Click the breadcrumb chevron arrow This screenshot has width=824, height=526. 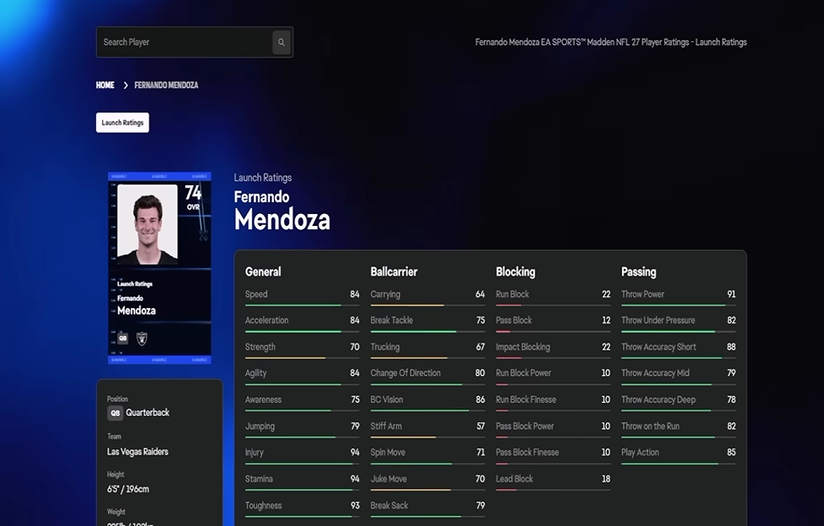(x=125, y=85)
